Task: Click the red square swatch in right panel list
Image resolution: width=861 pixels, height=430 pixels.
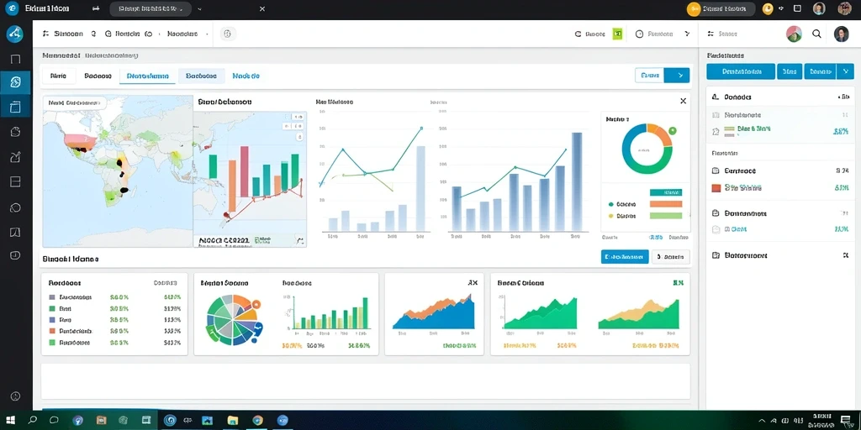Action: 716,188
